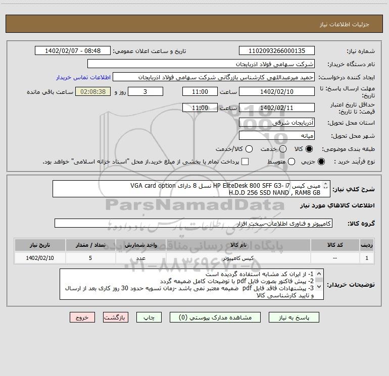Click the شرح کلی نیاز description text box

[x=191, y=189]
